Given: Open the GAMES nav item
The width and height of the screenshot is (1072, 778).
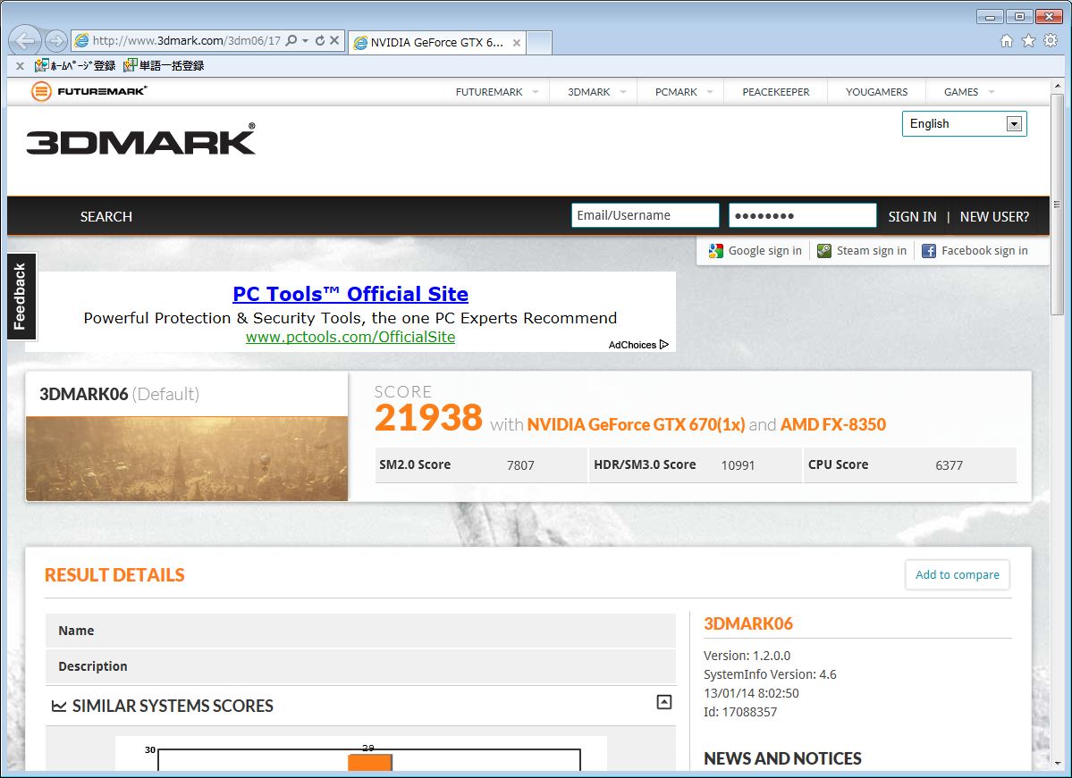Looking at the screenshot, I should click(960, 91).
